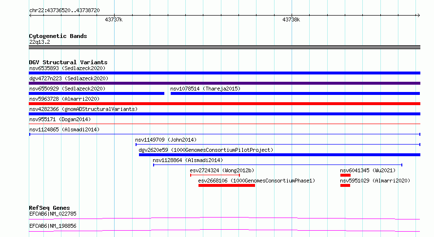Open the EFCAB6|NM_022785 gene label
The height and width of the screenshot is (237, 434).
click(53, 214)
